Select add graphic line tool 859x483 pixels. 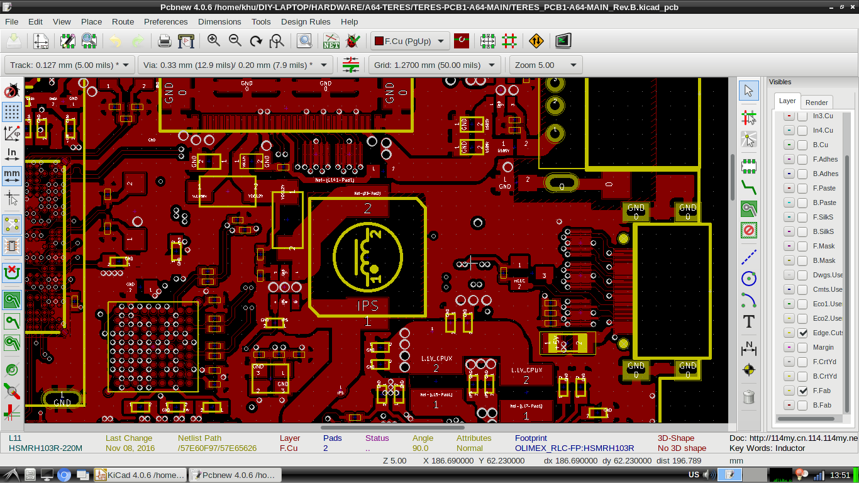click(748, 257)
